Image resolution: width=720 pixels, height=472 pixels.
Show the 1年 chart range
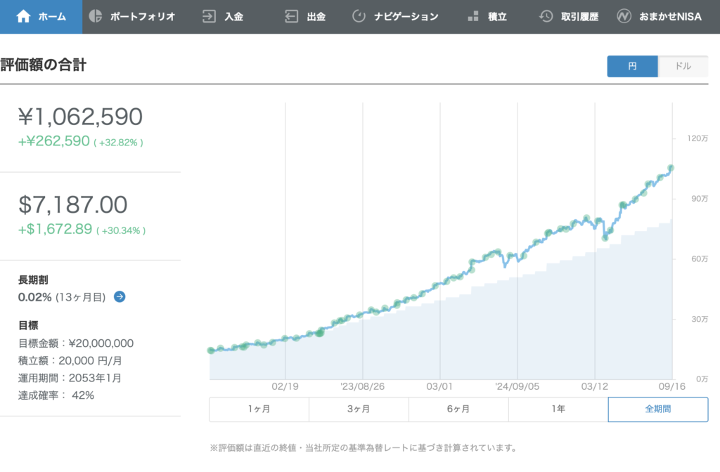(558, 409)
